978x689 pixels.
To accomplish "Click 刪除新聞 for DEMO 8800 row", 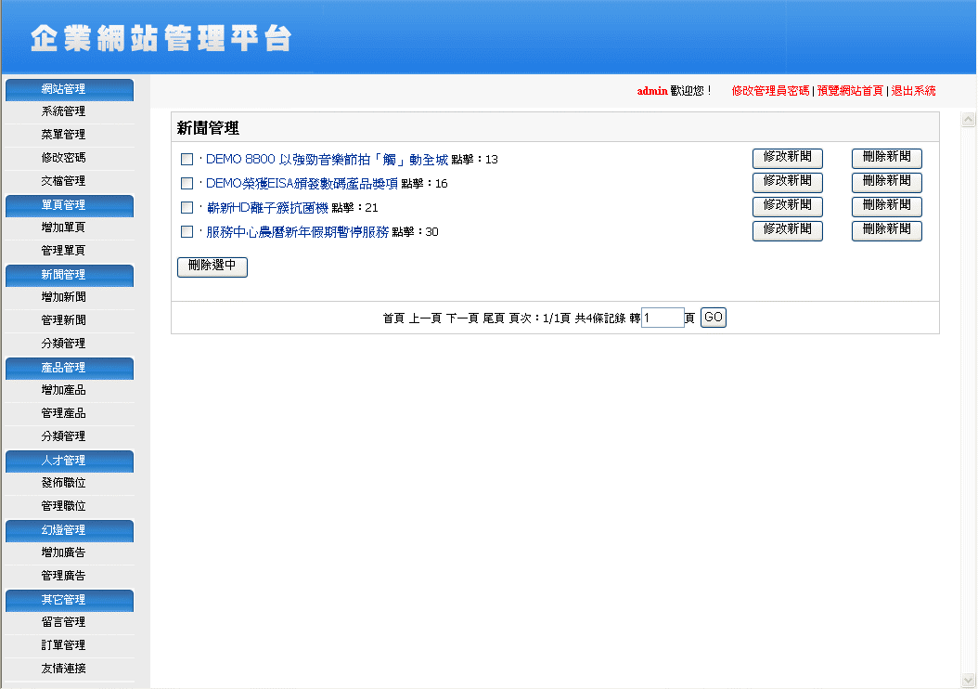I will click(886, 158).
